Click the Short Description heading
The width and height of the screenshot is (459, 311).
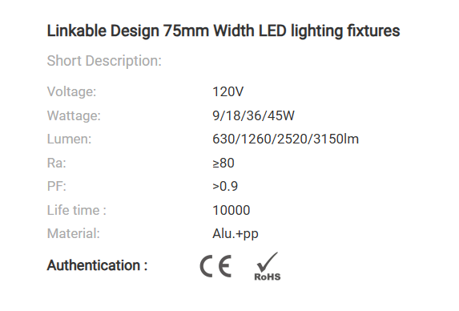pyautogui.click(x=104, y=61)
